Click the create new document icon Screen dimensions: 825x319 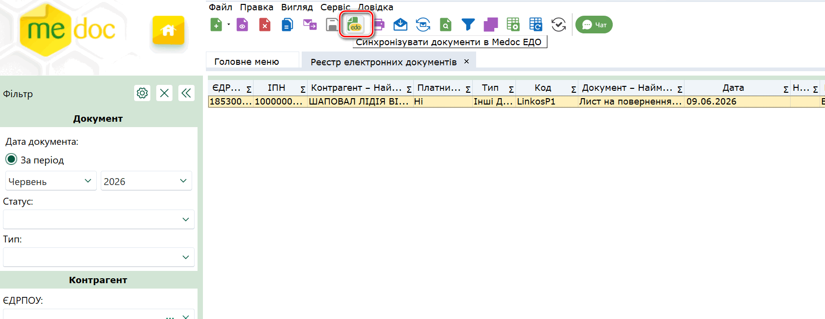(216, 25)
